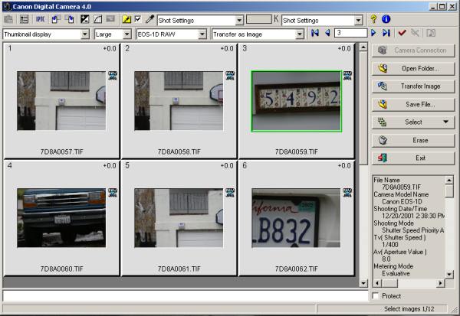460x316 pixels.
Task: Jump to the last image
Action: tap(386, 33)
